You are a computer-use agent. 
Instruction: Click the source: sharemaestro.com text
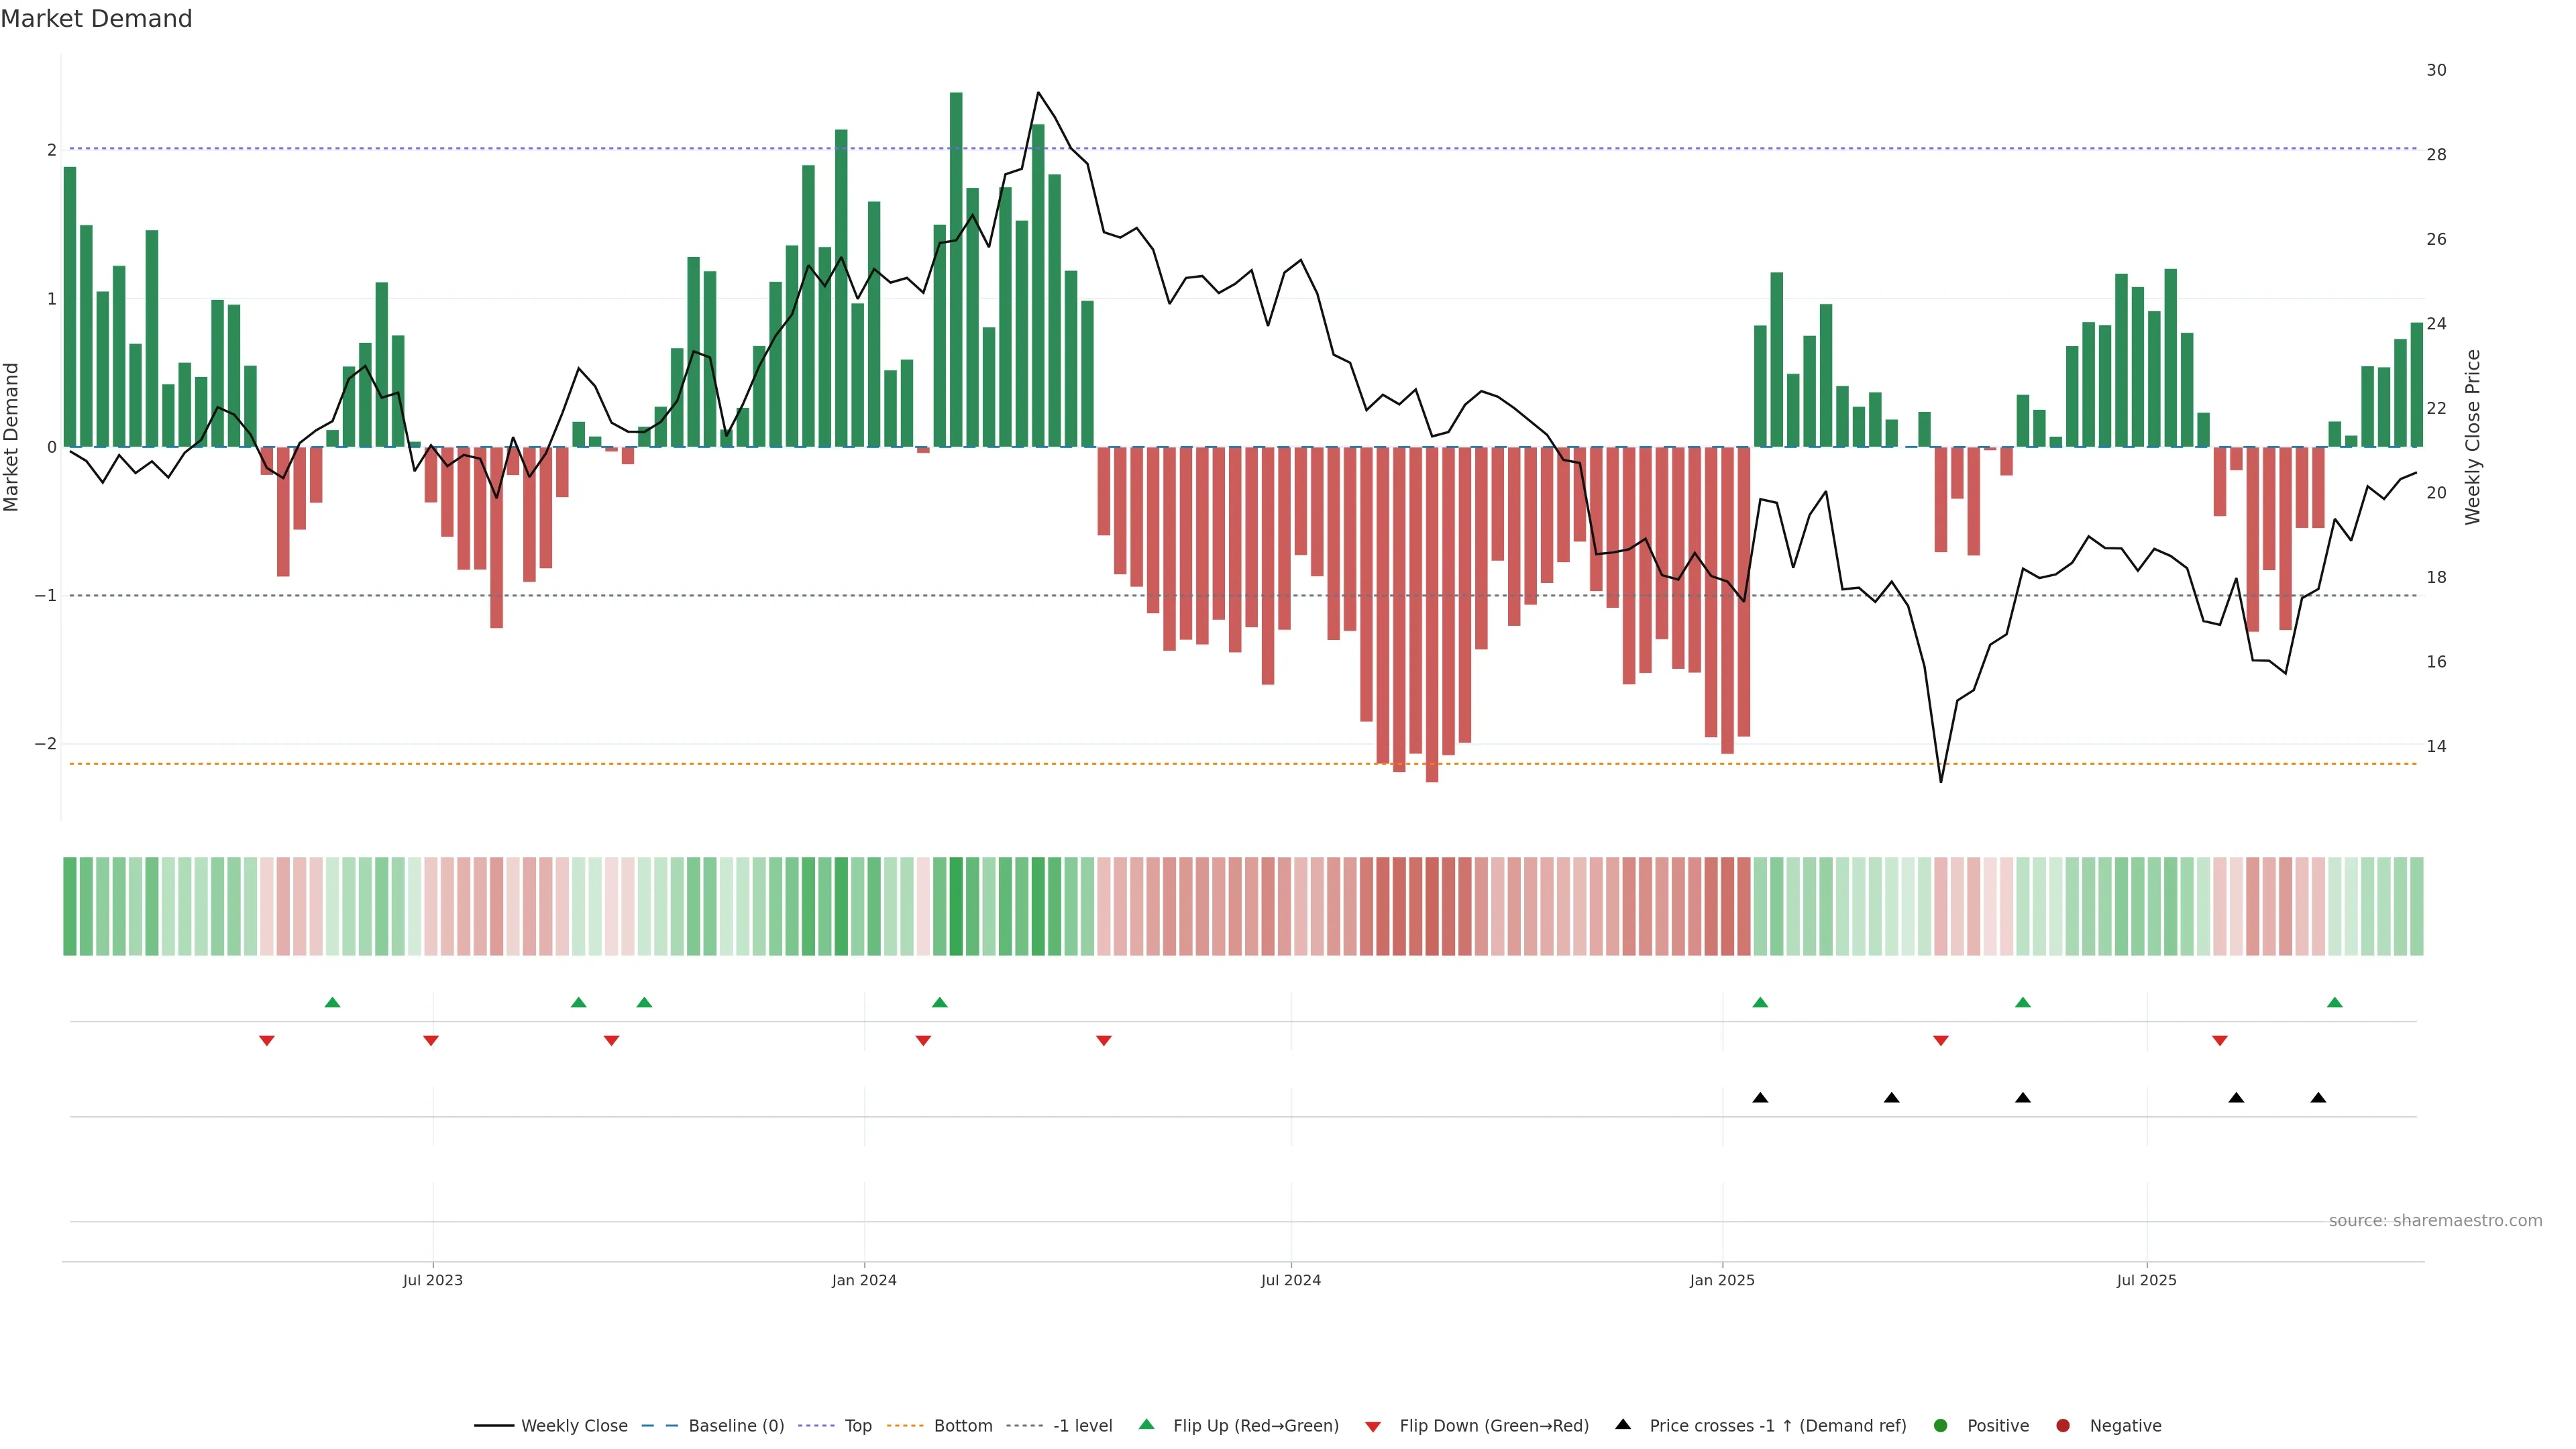(2435, 1221)
